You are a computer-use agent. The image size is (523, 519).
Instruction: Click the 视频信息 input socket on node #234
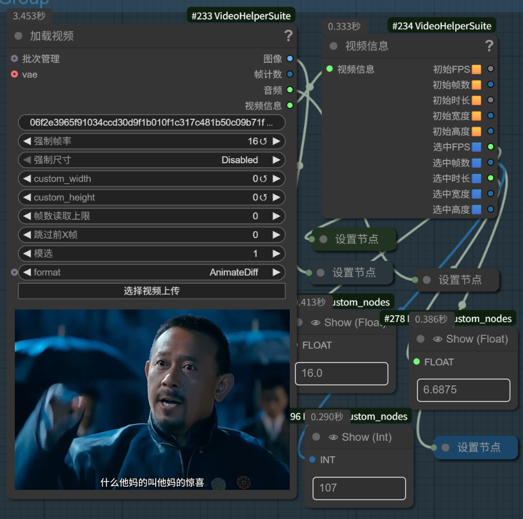click(x=330, y=69)
